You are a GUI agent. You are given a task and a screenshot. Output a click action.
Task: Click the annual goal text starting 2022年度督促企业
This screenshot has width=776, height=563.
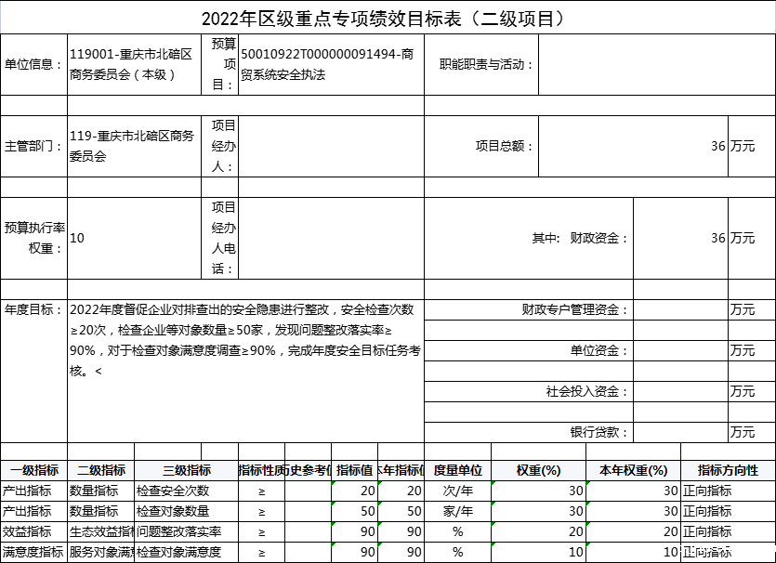[x=245, y=340]
